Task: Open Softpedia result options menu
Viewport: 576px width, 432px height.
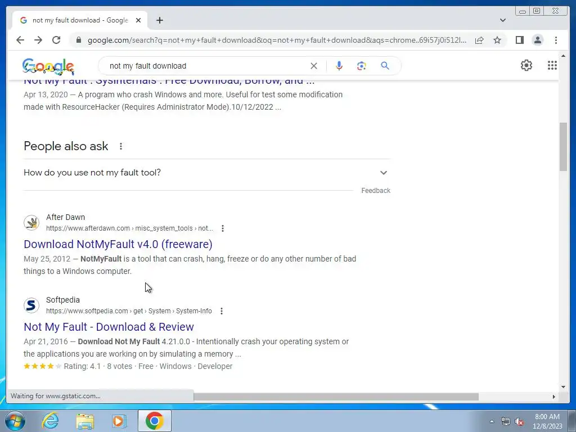Action: [222, 311]
